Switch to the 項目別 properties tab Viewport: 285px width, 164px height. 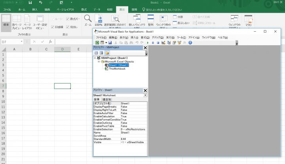[106, 99]
